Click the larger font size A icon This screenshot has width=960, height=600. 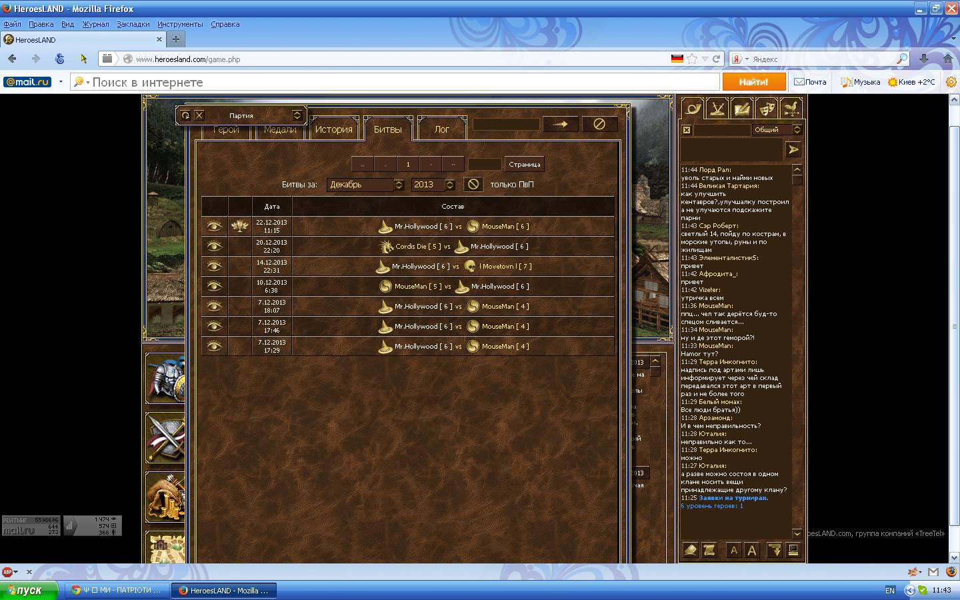[x=752, y=550]
